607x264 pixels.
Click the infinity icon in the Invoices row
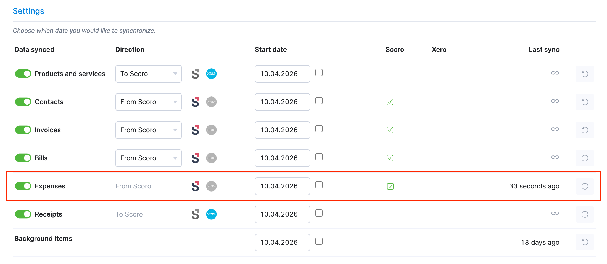coord(555,129)
